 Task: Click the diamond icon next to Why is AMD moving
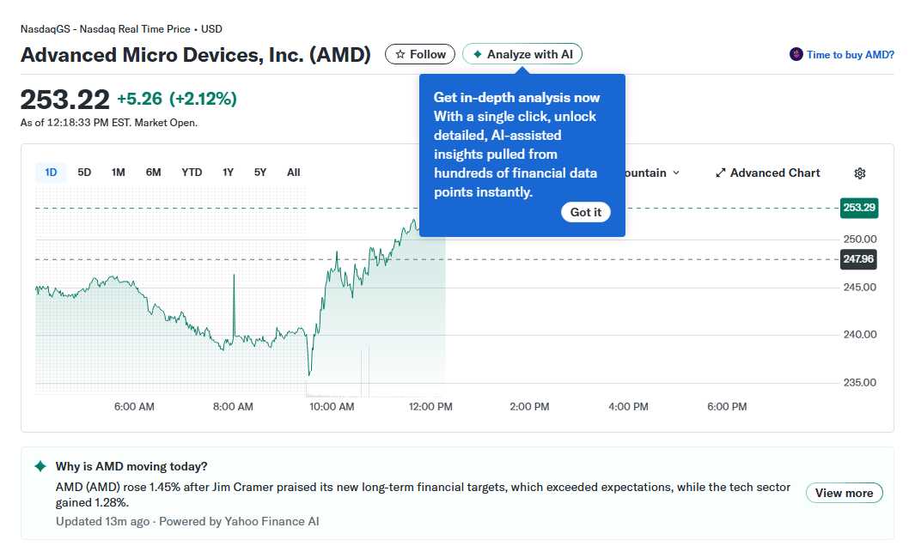(38, 466)
